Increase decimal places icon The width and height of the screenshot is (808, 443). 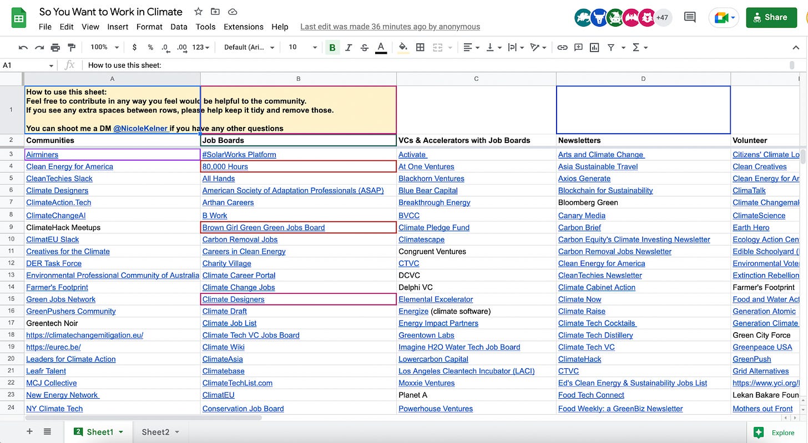(181, 48)
